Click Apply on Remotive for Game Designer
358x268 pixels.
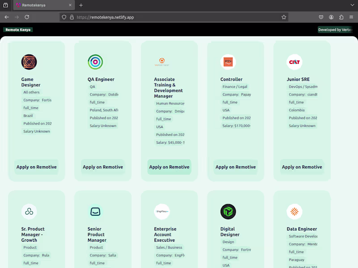point(36,167)
